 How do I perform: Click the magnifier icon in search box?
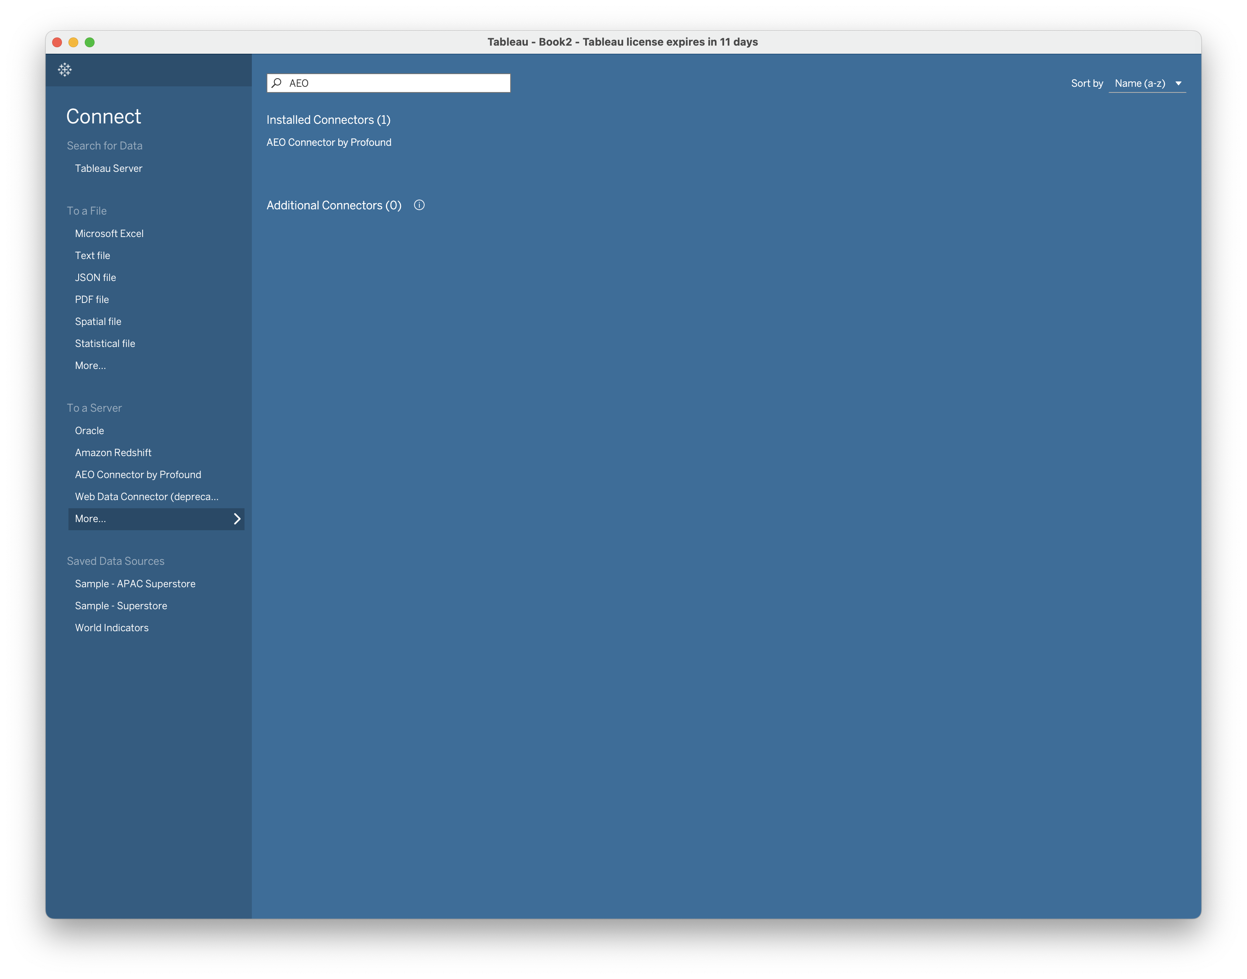[x=277, y=83]
